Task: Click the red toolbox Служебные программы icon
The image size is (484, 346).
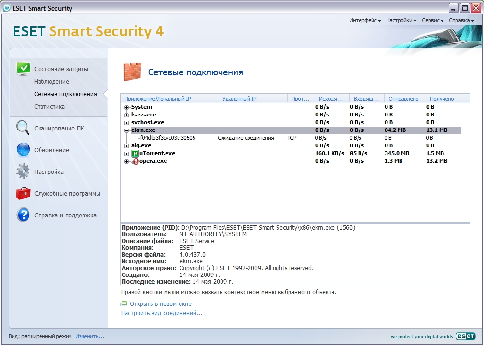Action: [23, 194]
